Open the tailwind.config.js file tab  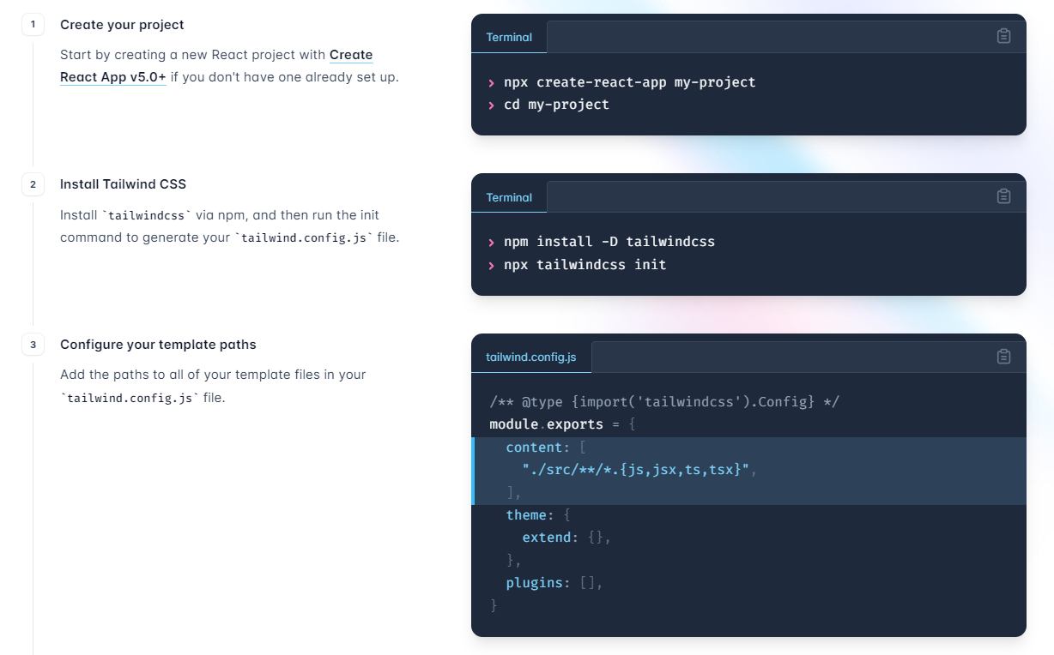point(531,357)
